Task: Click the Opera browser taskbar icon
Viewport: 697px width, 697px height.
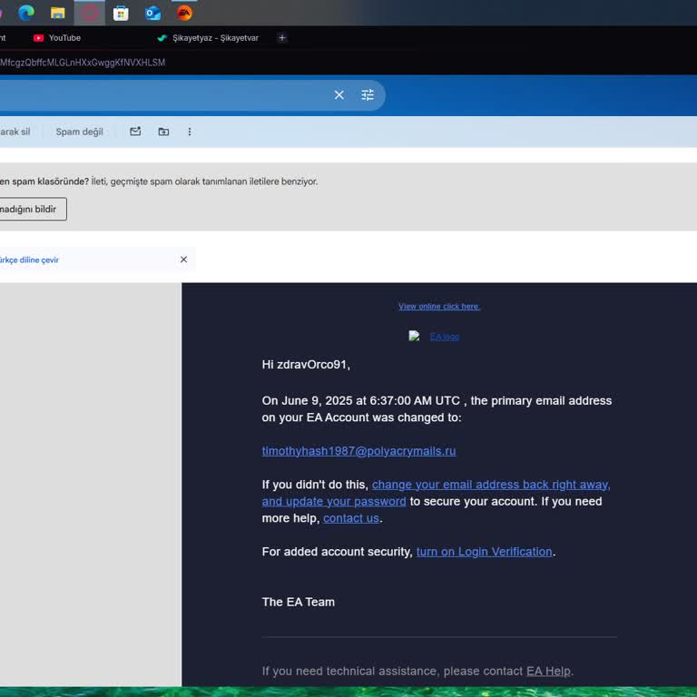Action: [x=89, y=13]
